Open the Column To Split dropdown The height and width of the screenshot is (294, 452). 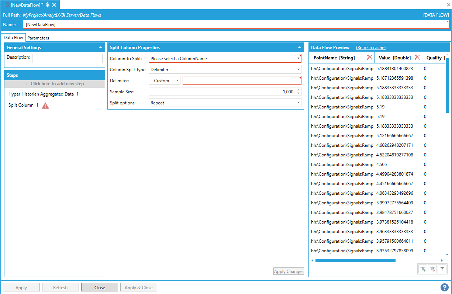tap(225, 58)
